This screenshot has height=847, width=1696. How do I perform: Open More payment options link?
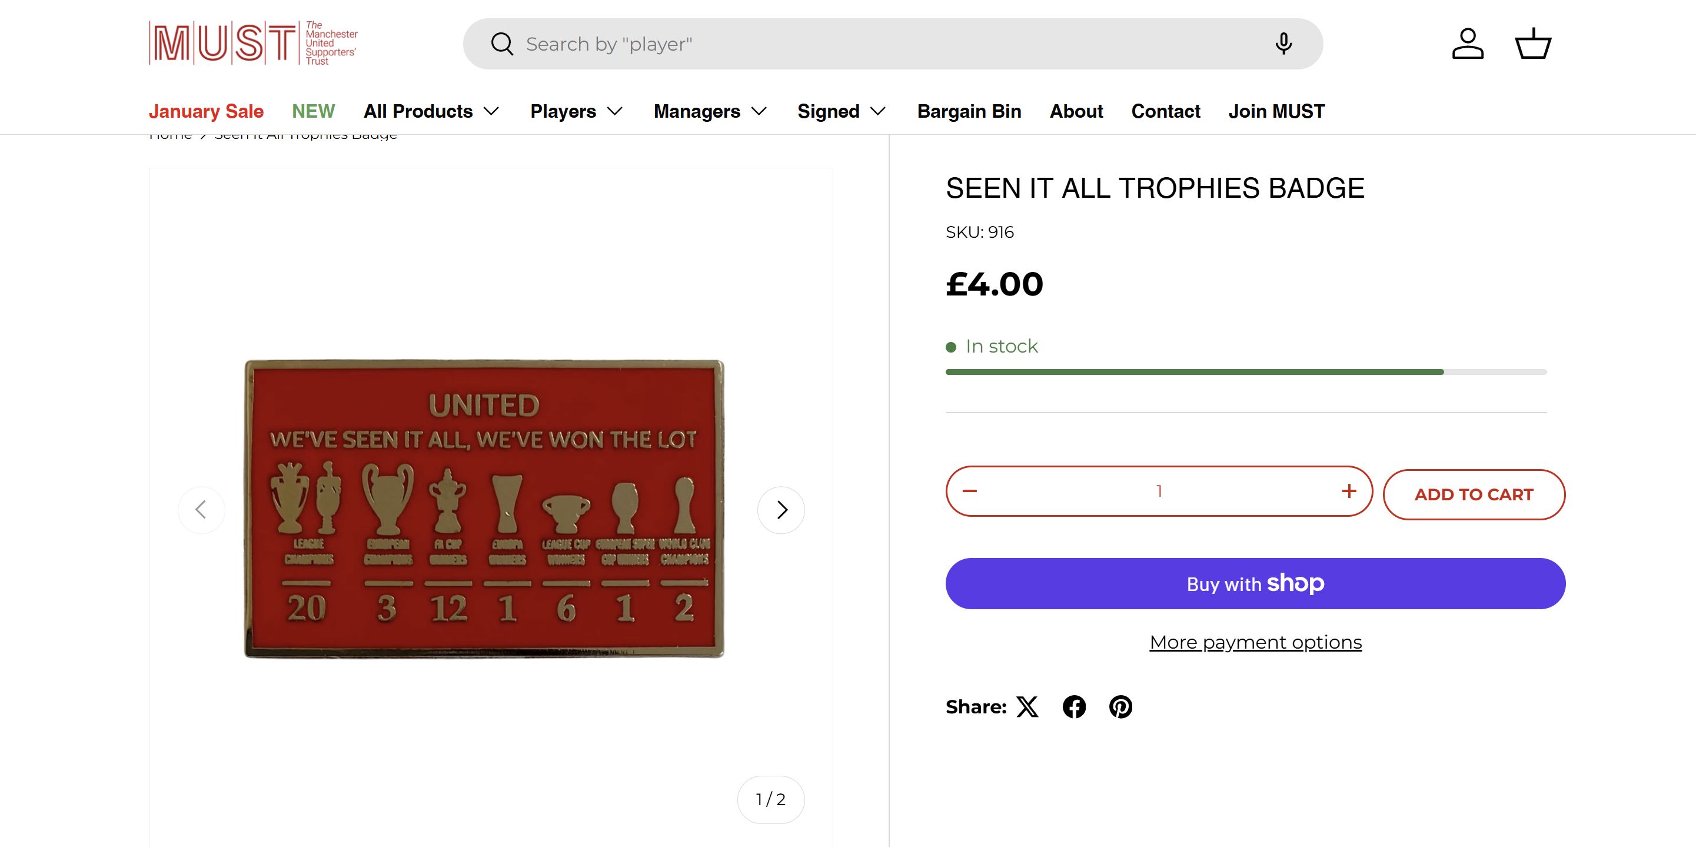[x=1256, y=642]
